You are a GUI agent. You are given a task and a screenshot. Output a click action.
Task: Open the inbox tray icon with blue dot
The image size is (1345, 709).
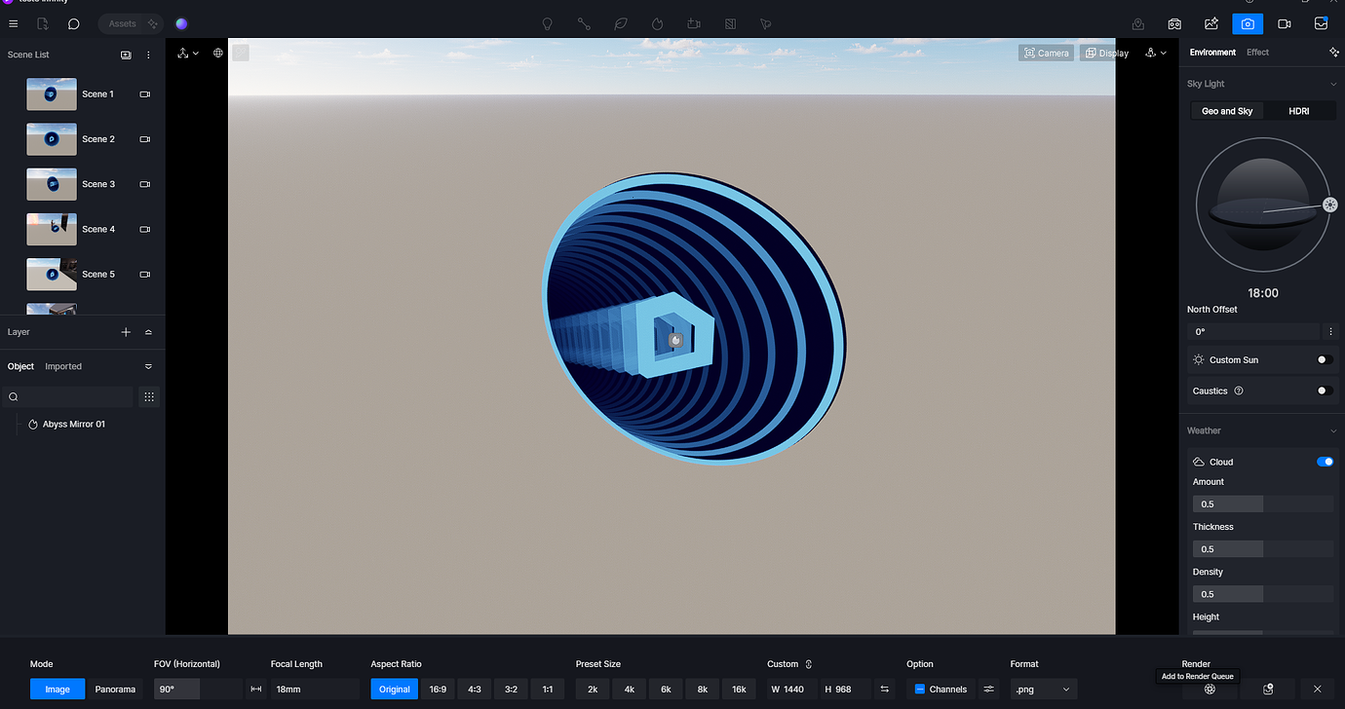pos(1321,23)
